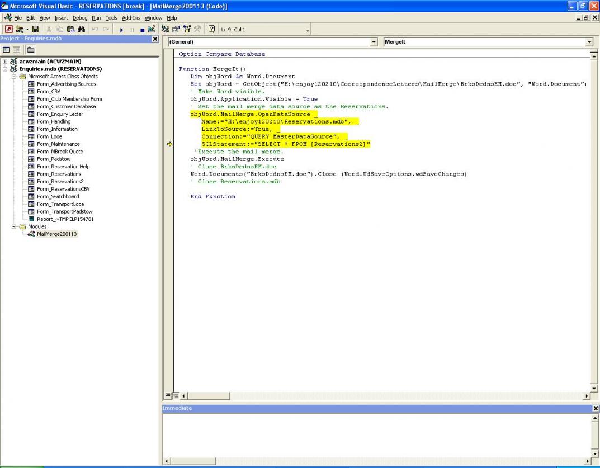
Task: Switch to Full Module View button
Action: pyautogui.click(x=175, y=396)
